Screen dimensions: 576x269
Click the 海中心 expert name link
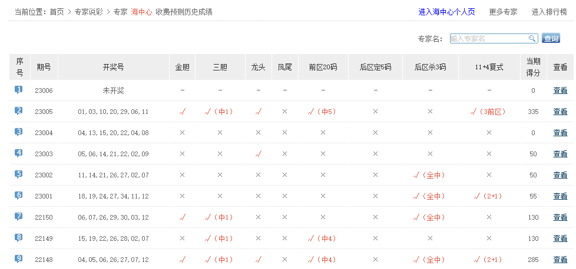tap(141, 12)
